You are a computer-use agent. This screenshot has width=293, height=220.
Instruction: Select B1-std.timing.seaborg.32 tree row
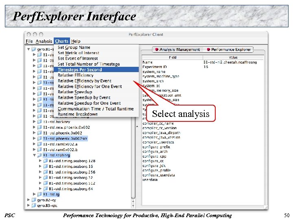[x=71, y=178]
